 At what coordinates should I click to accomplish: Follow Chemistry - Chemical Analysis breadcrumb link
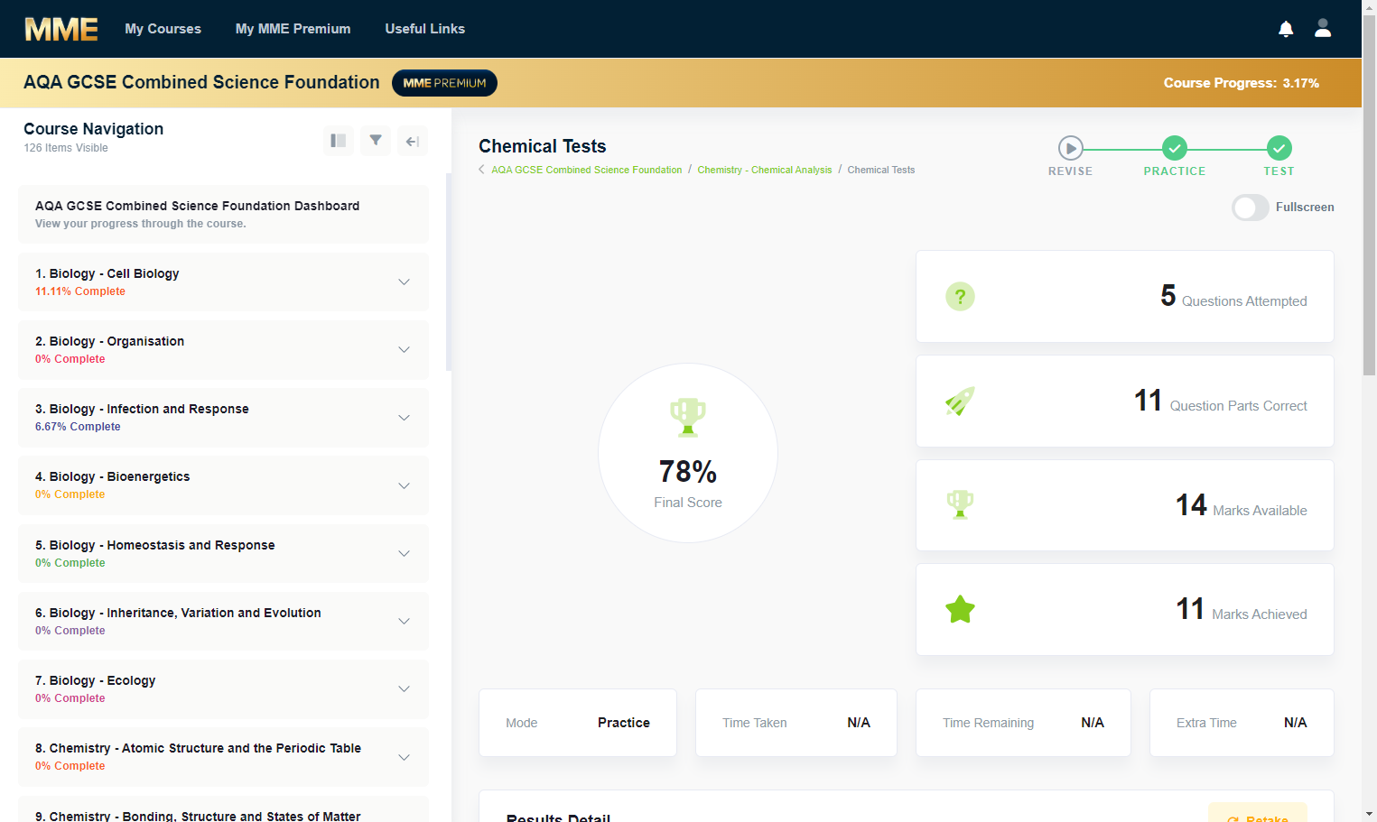tap(764, 170)
